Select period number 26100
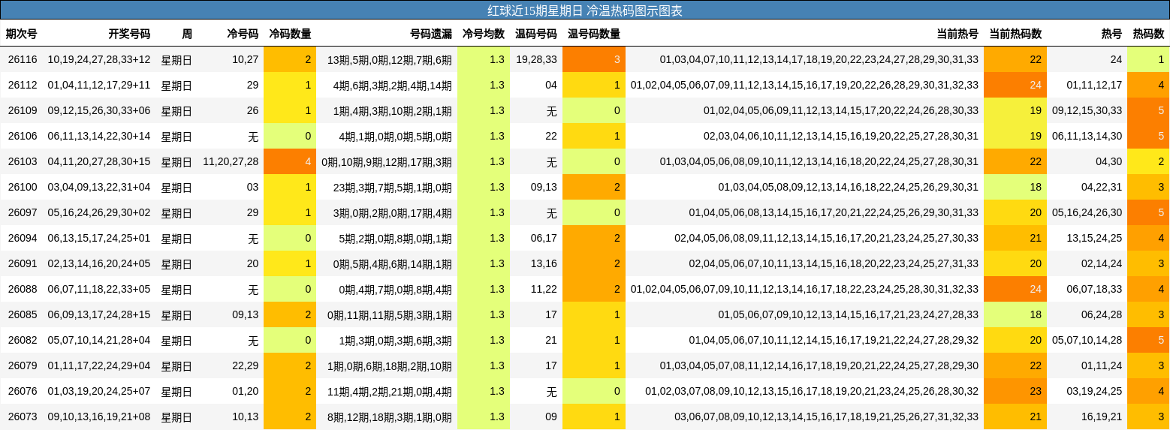 23,187
